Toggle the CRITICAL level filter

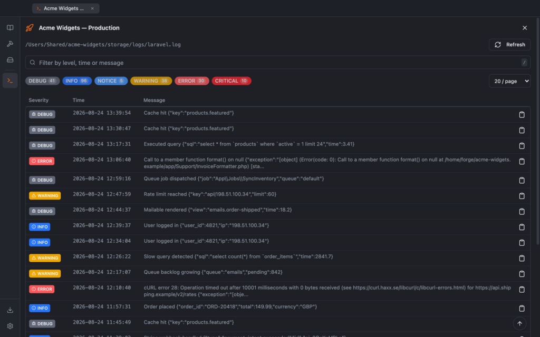coord(232,81)
